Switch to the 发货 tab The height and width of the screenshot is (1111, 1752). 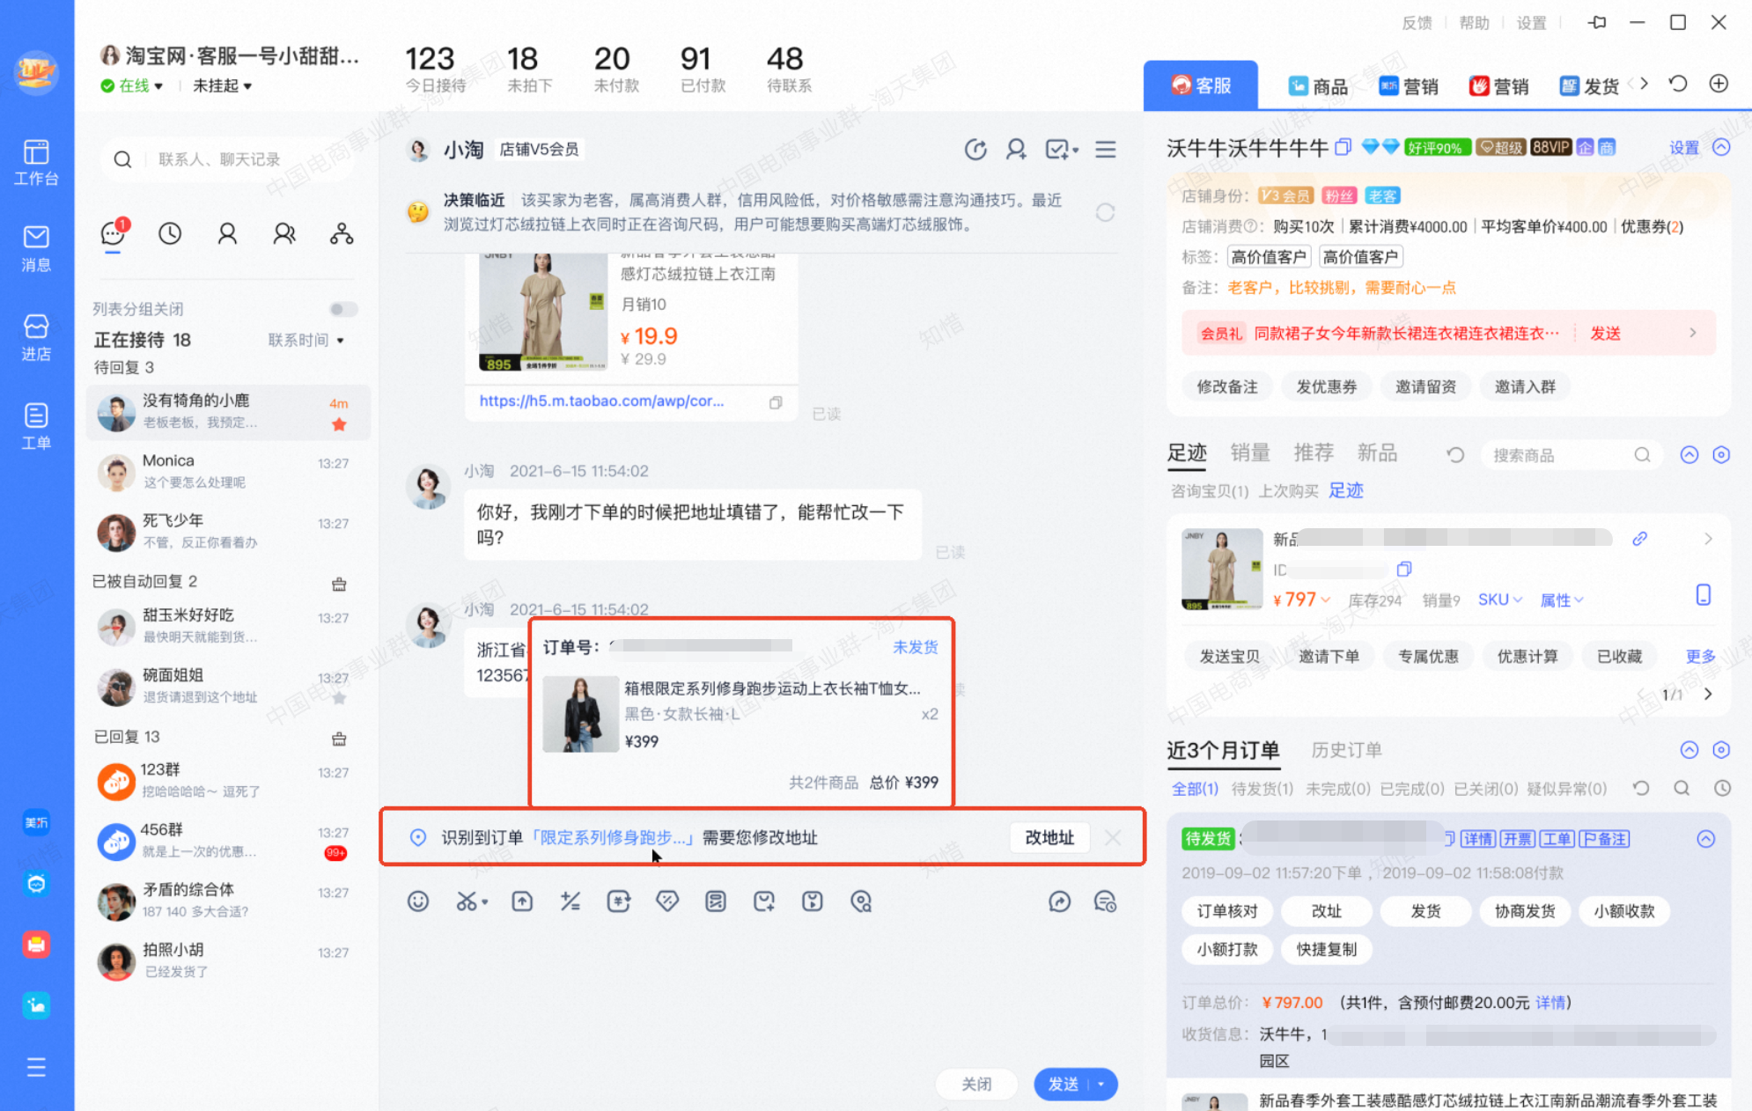[x=1589, y=85]
